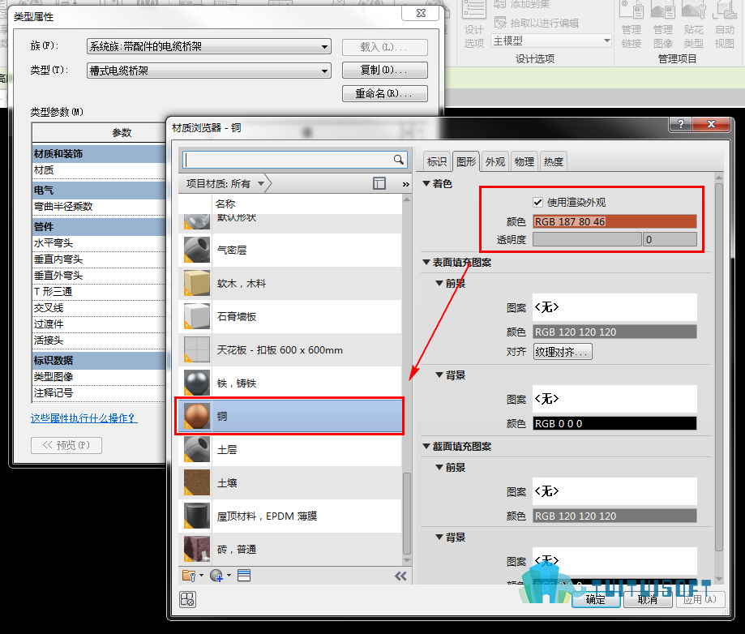The height and width of the screenshot is (634, 745).
Task: Click the 透明度 transparency slider
Action: coord(587,239)
